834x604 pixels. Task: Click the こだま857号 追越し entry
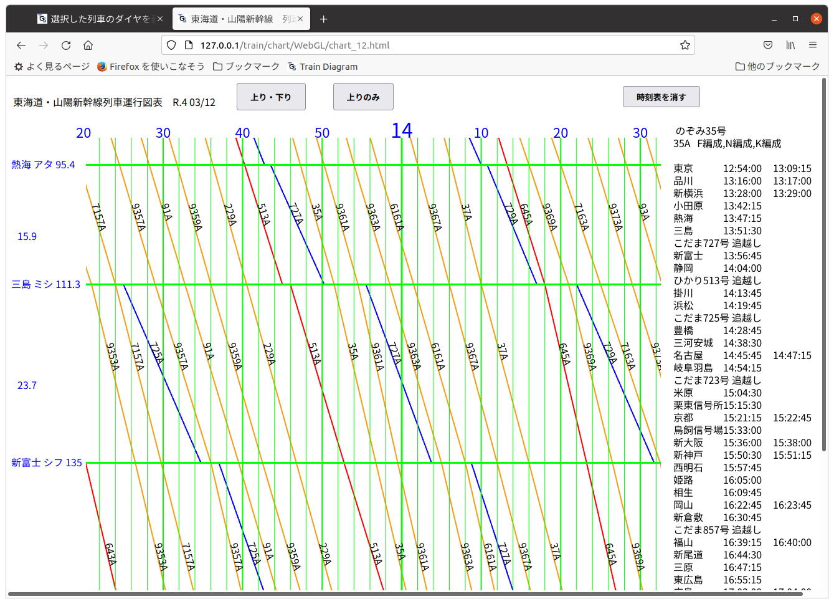click(x=717, y=530)
